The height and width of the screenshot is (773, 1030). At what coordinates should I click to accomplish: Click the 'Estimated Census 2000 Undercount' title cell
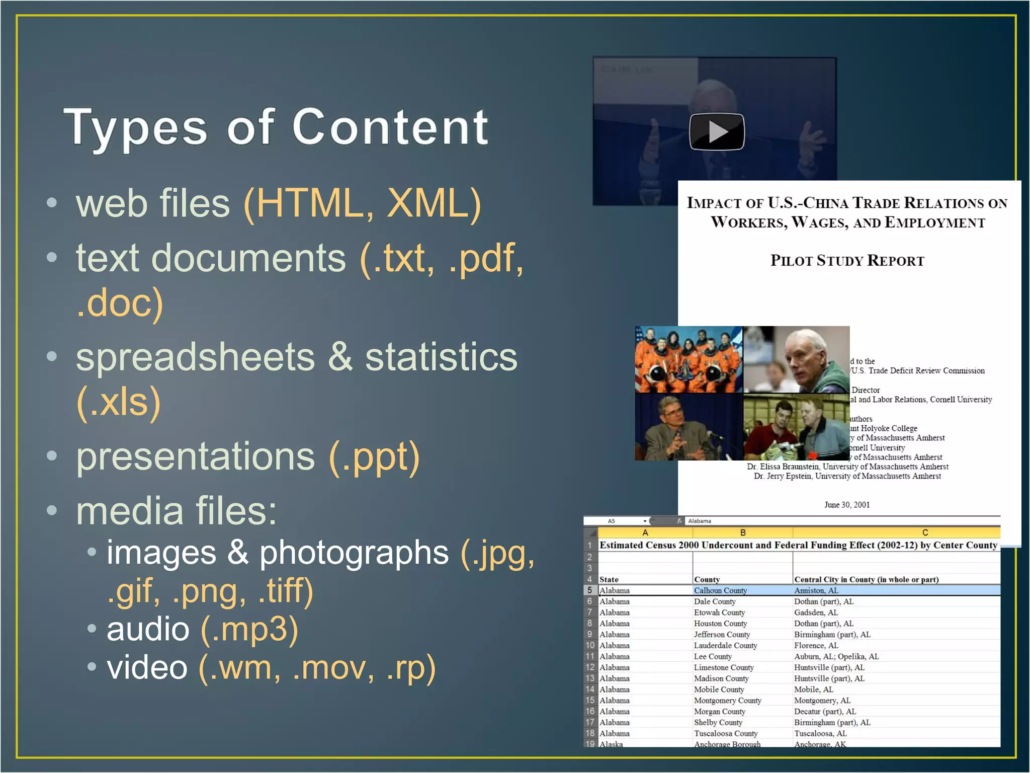tap(798, 545)
